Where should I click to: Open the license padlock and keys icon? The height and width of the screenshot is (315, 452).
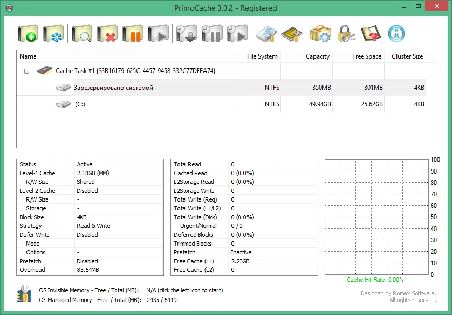point(346,34)
